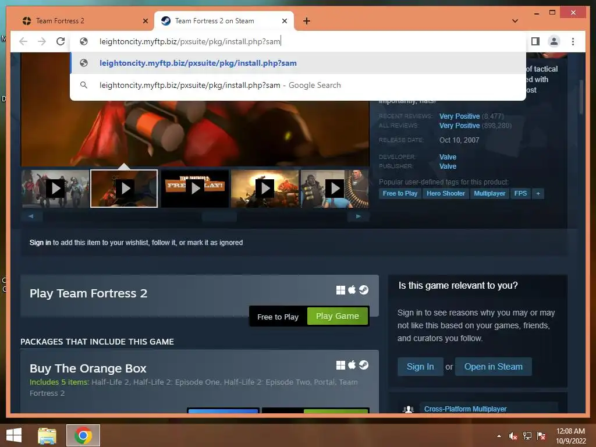Click into the address bar text
Screen dimensions: 596x447
tap(190, 41)
